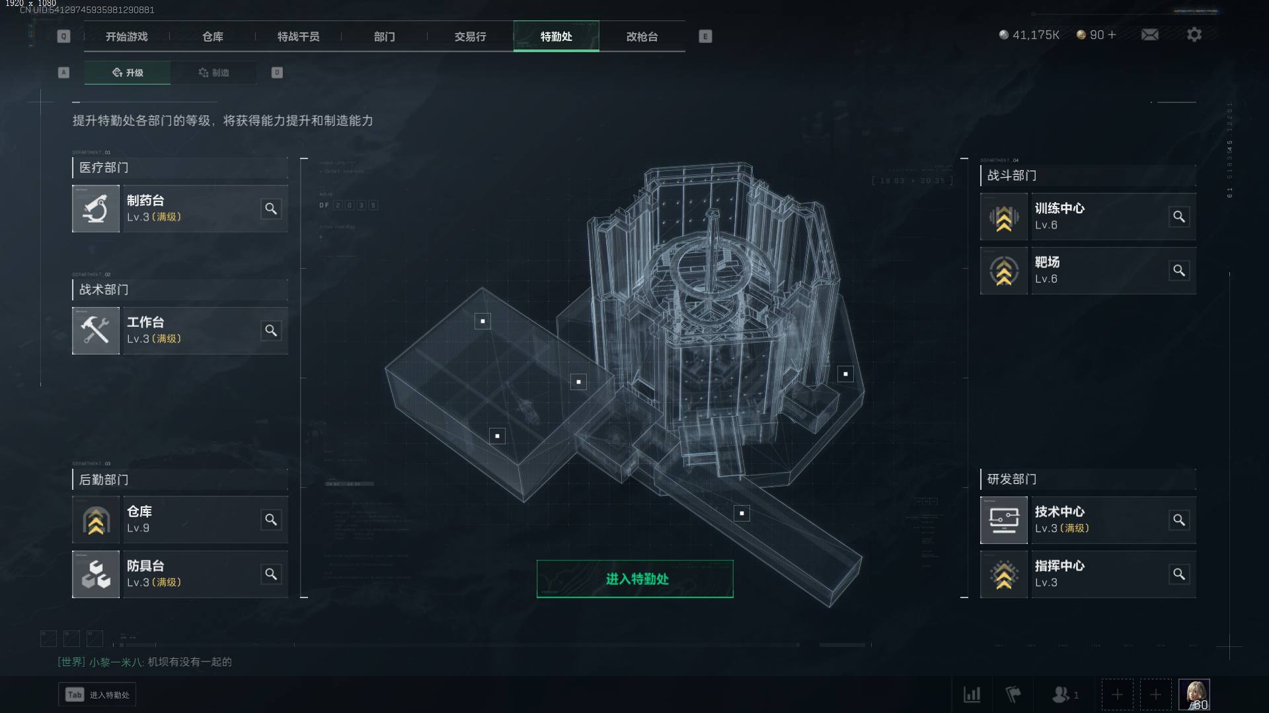This screenshot has height=713, width=1269.
Task: Select the 靶场 upgrade chevron icon
Action: [x=1004, y=271]
